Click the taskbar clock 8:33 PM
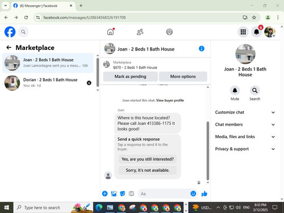 coord(260,207)
